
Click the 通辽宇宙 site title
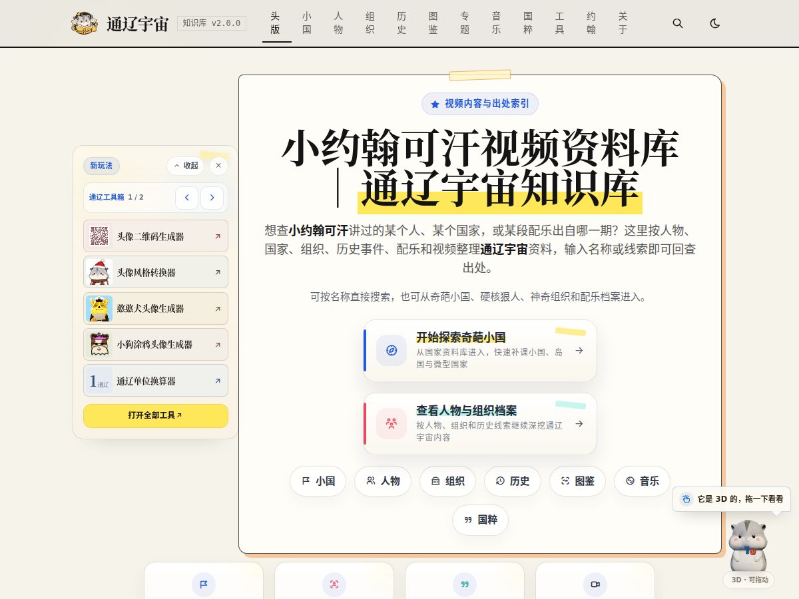pos(137,24)
